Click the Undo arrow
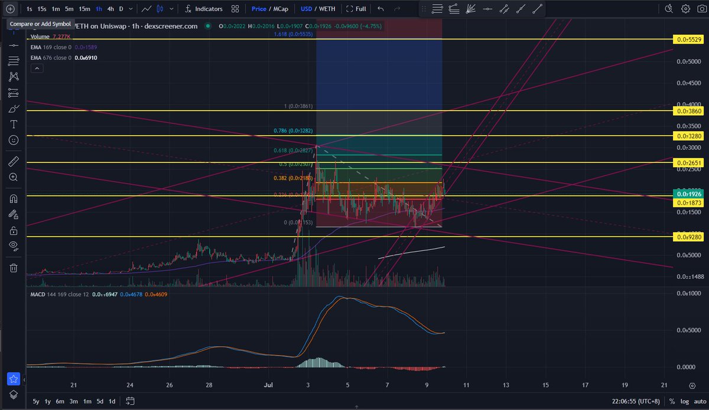This screenshot has width=709, height=410. coord(379,9)
